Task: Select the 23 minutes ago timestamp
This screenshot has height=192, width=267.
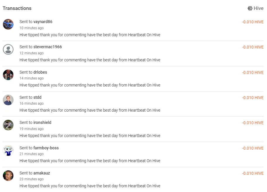Action: point(32,179)
